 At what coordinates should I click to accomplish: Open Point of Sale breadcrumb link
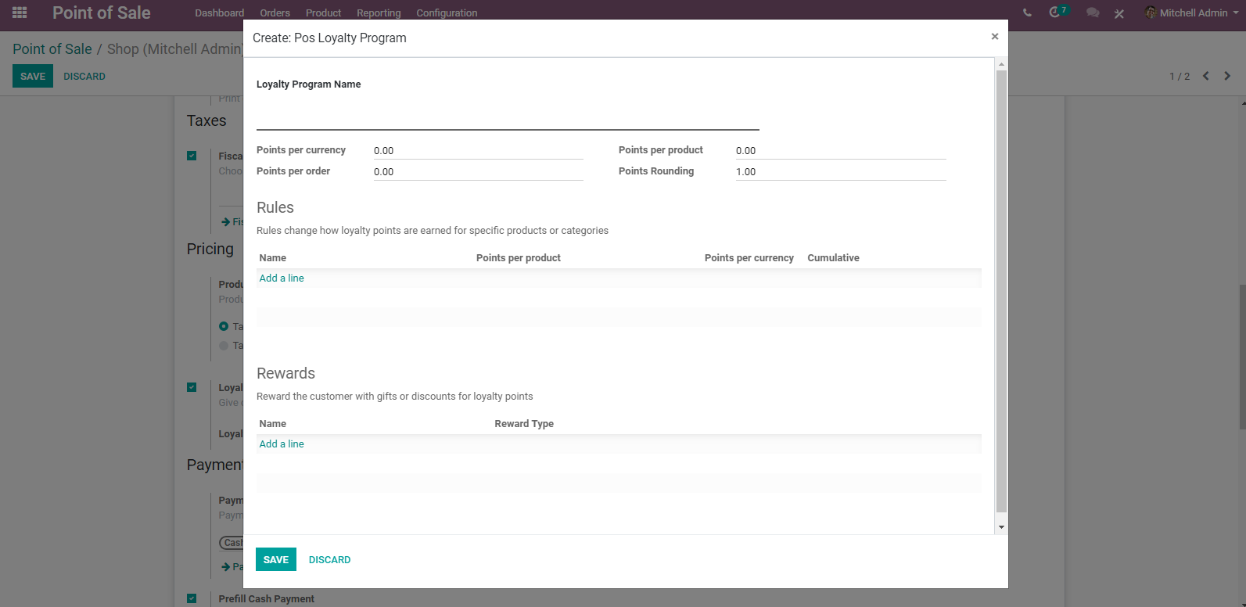52,48
